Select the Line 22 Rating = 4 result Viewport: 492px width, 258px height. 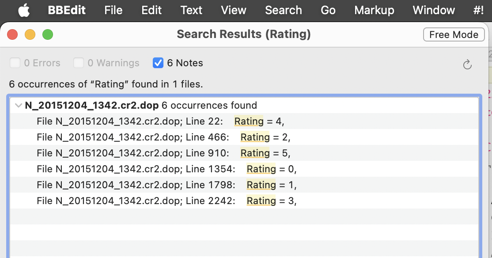tap(244, 121)
